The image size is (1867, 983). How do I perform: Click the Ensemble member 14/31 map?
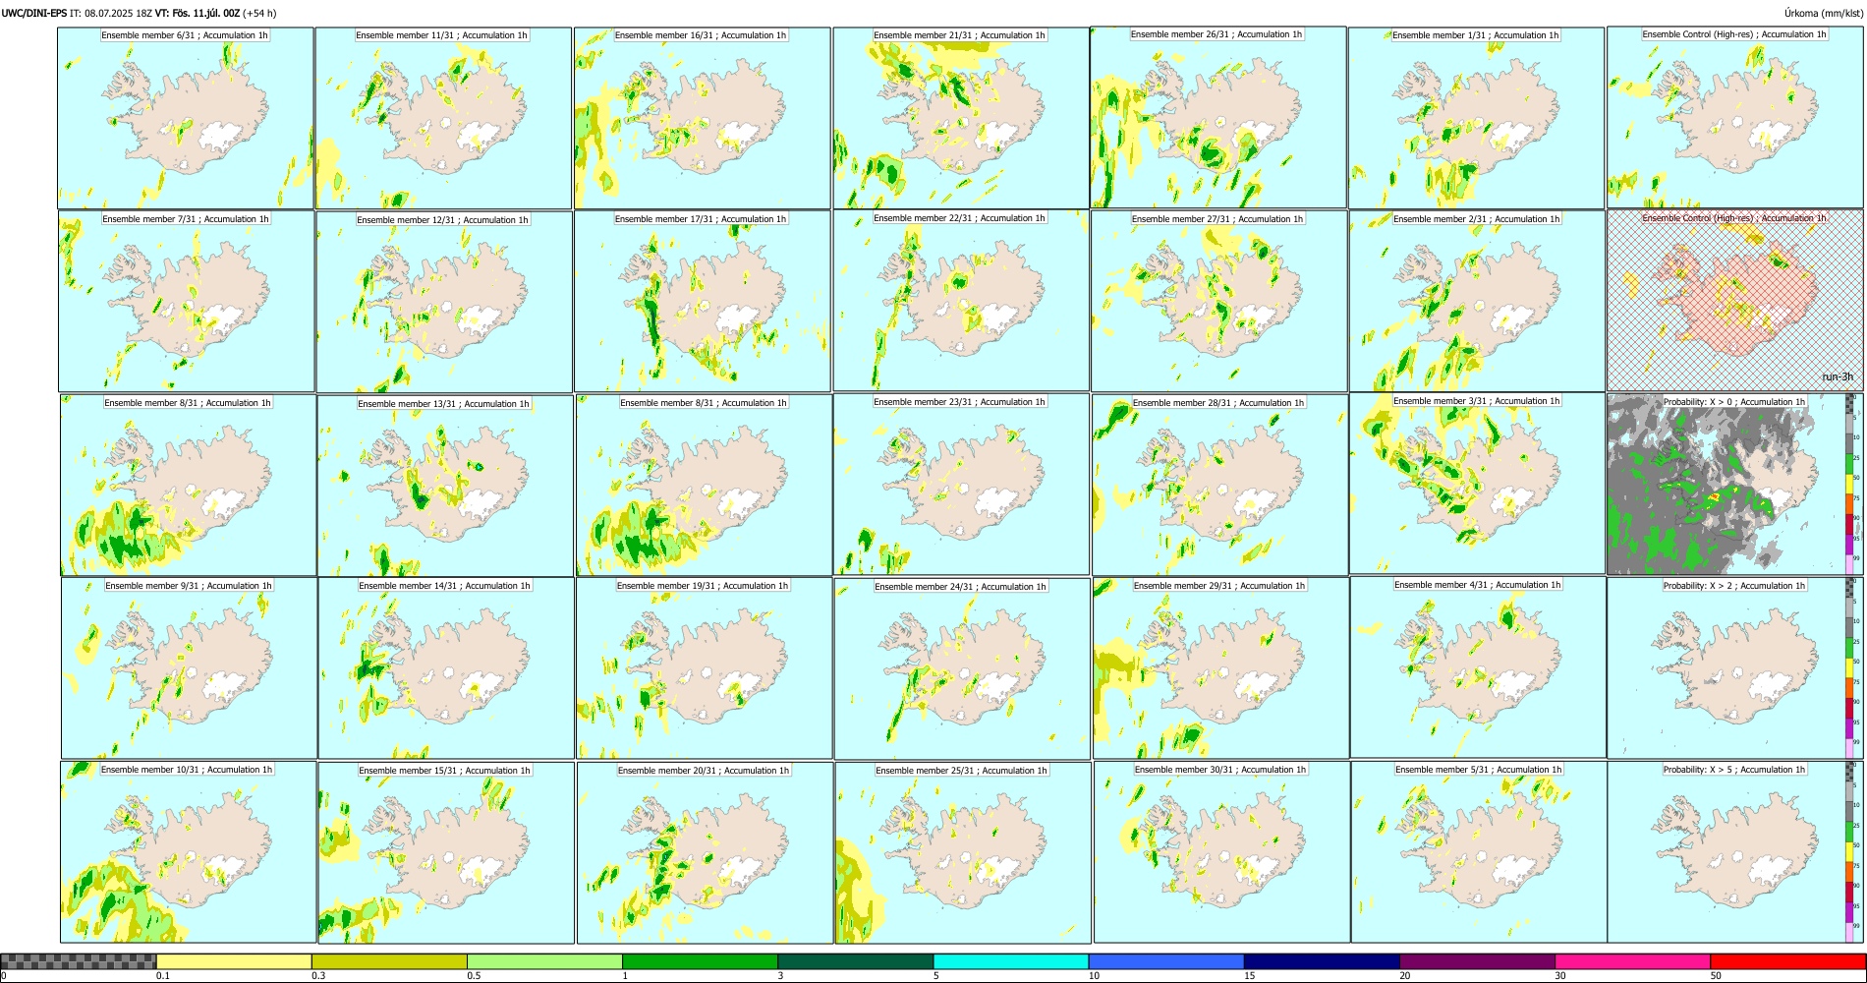click(446, 668)
